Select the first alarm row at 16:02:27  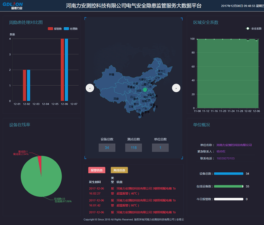point(132,189)
